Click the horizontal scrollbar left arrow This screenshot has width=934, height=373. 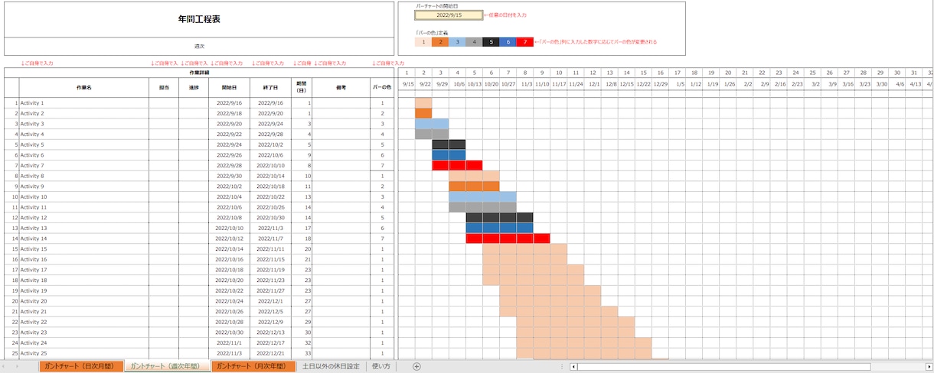tap(574, 367)
